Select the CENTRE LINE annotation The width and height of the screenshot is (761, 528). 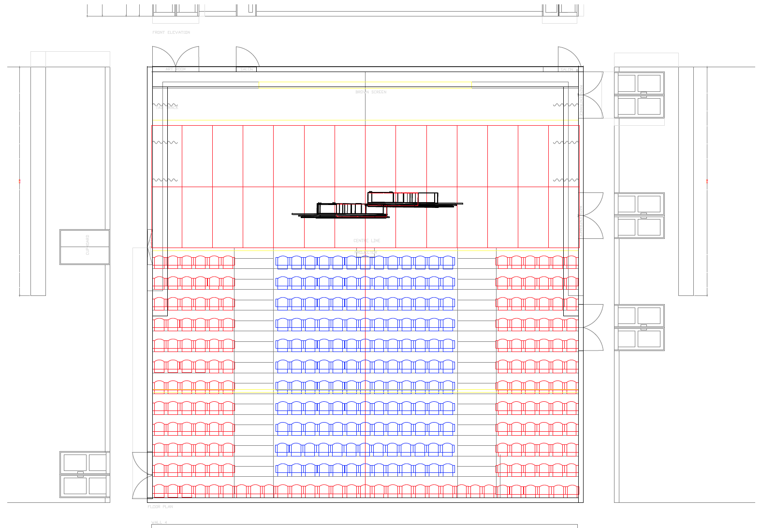367,240
